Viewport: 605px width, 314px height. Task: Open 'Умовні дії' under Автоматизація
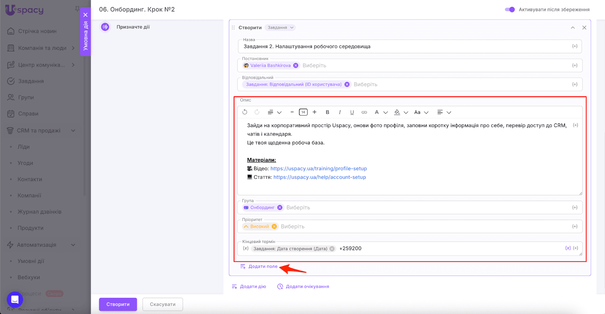pos(31,261)
